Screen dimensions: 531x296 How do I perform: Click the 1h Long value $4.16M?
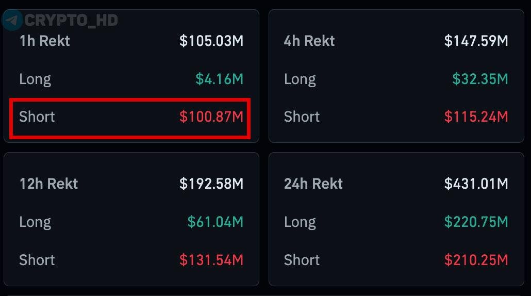220,79
